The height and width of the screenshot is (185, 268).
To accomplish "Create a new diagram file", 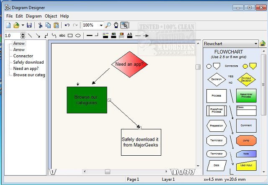I will pos(8,25).
